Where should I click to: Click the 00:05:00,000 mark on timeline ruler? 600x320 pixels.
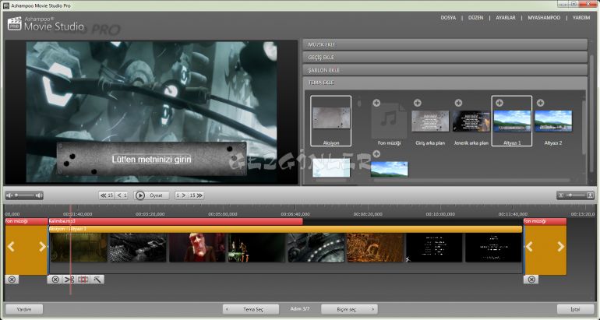click(x=223, y=214)
